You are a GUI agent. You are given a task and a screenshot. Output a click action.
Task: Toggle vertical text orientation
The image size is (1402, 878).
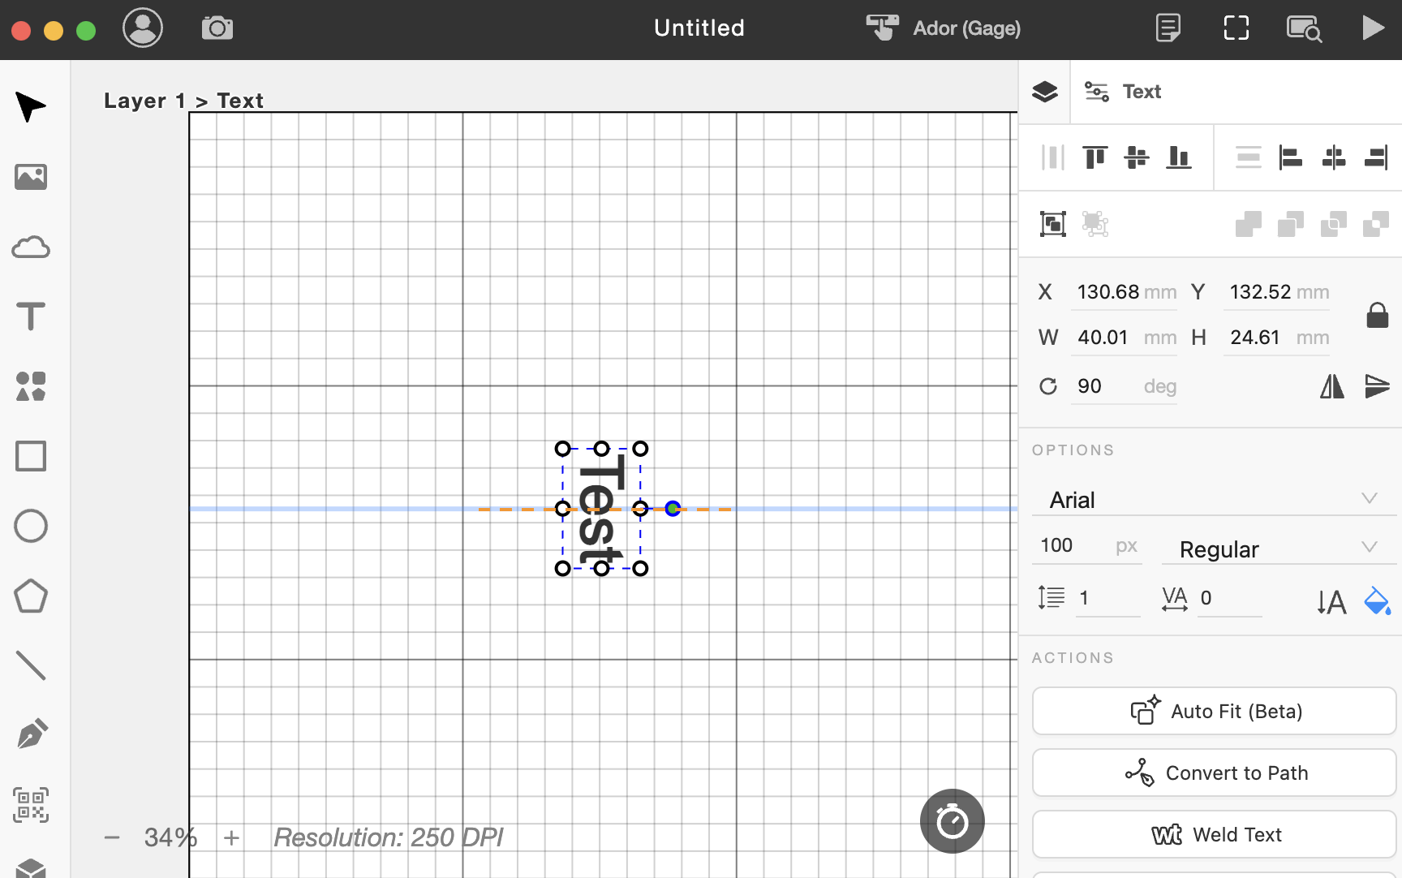pos(1331,601)
